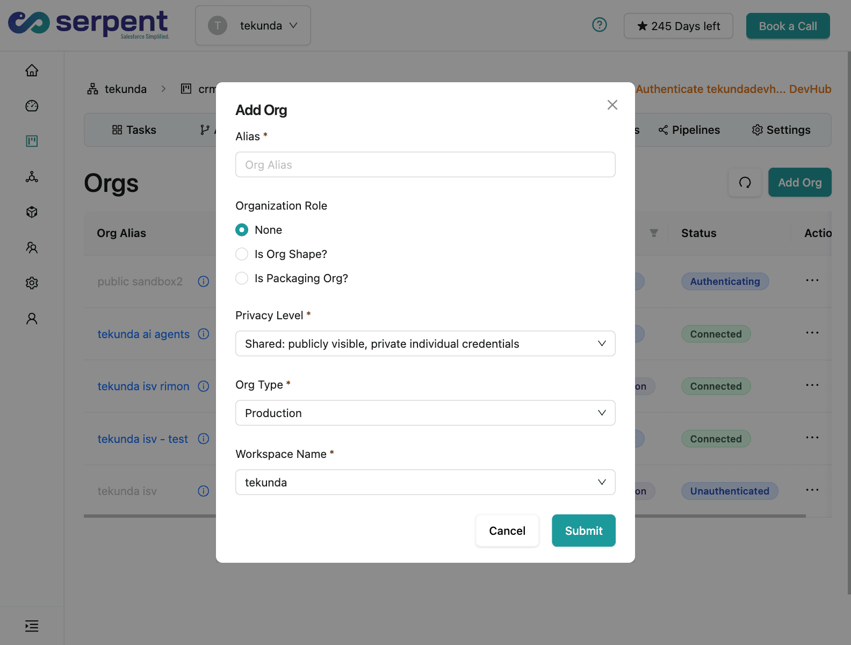Click the help question mark icon

pos(599,25)
